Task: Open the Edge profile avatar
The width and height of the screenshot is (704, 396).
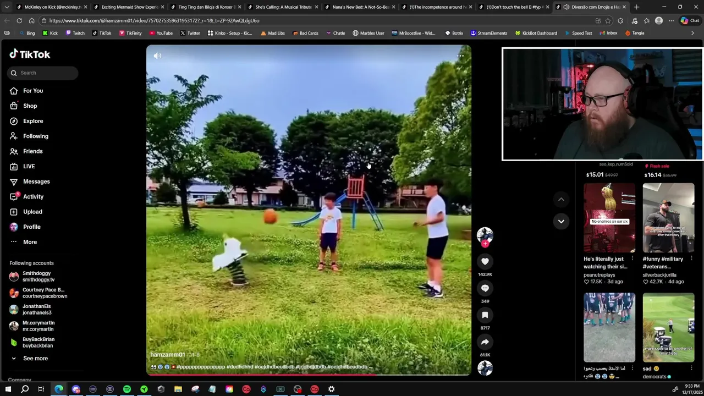Action: (x=659, y=20)
